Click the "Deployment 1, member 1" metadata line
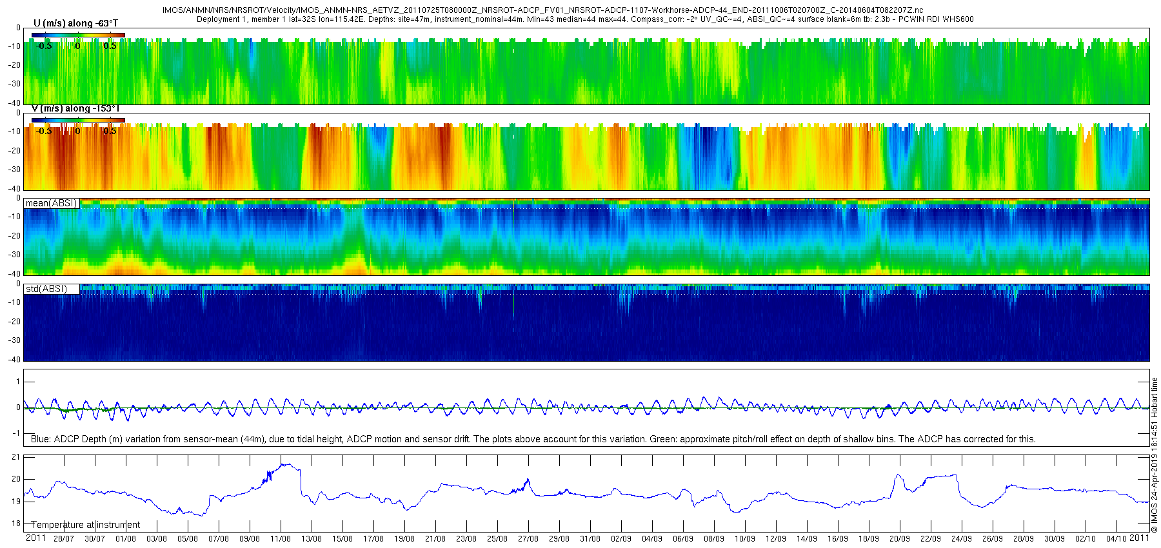The image size is (1161, 548). point(585,19)
